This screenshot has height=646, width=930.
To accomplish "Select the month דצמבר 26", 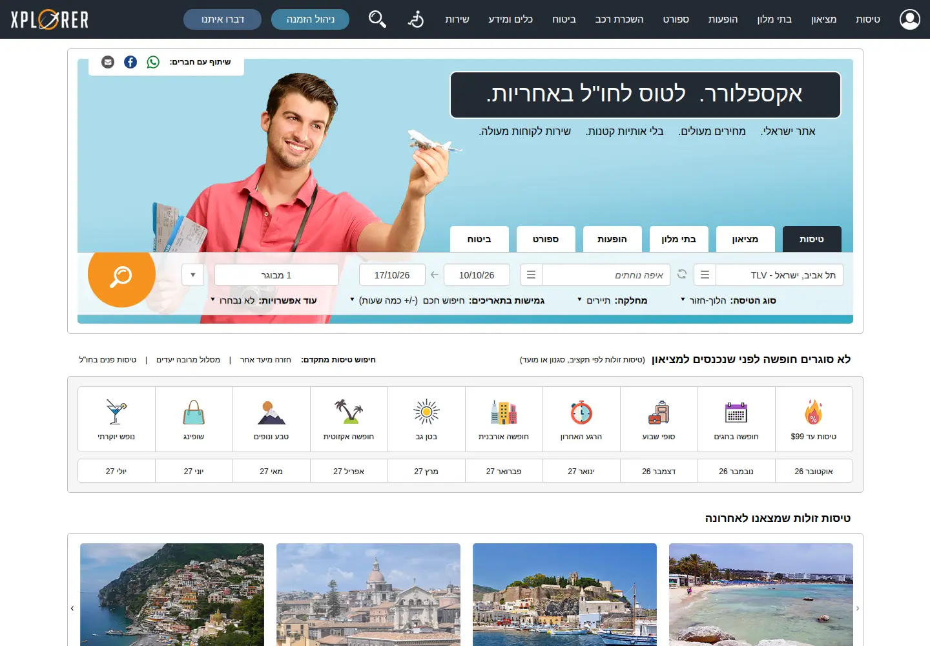I will [x=659, y=471].
